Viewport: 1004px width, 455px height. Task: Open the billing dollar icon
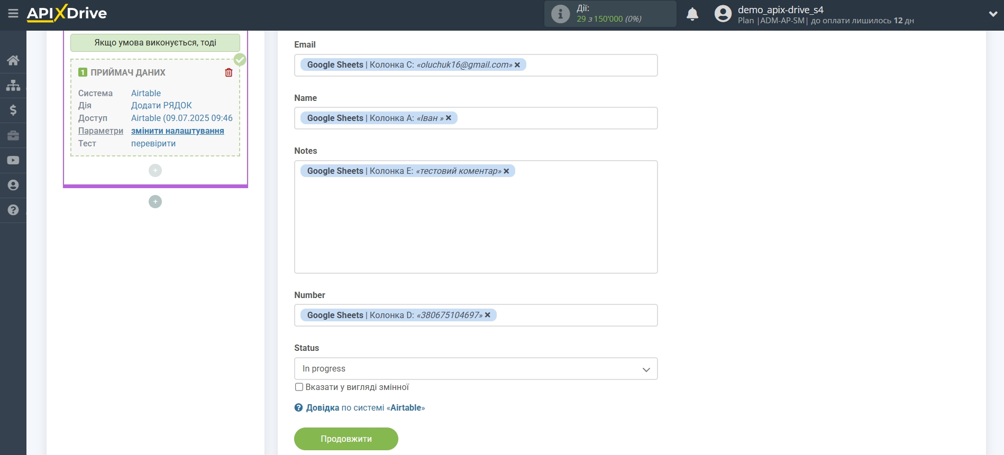13,110
